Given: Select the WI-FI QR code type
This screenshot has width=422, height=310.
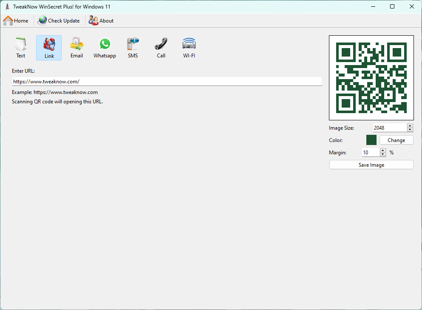Looking at the screenshot, I should (x=189, y=48).
